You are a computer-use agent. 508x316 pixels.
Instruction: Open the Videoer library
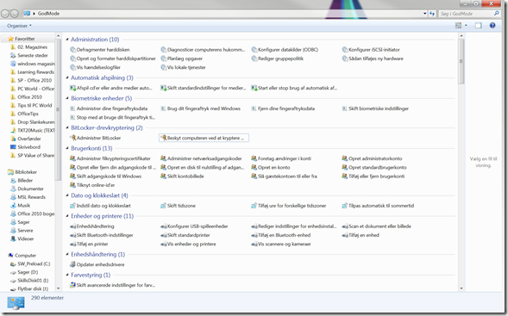tap(22, 239)
